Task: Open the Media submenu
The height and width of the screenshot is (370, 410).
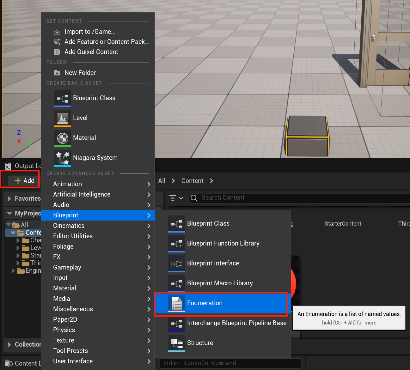Action: point(98,299)
